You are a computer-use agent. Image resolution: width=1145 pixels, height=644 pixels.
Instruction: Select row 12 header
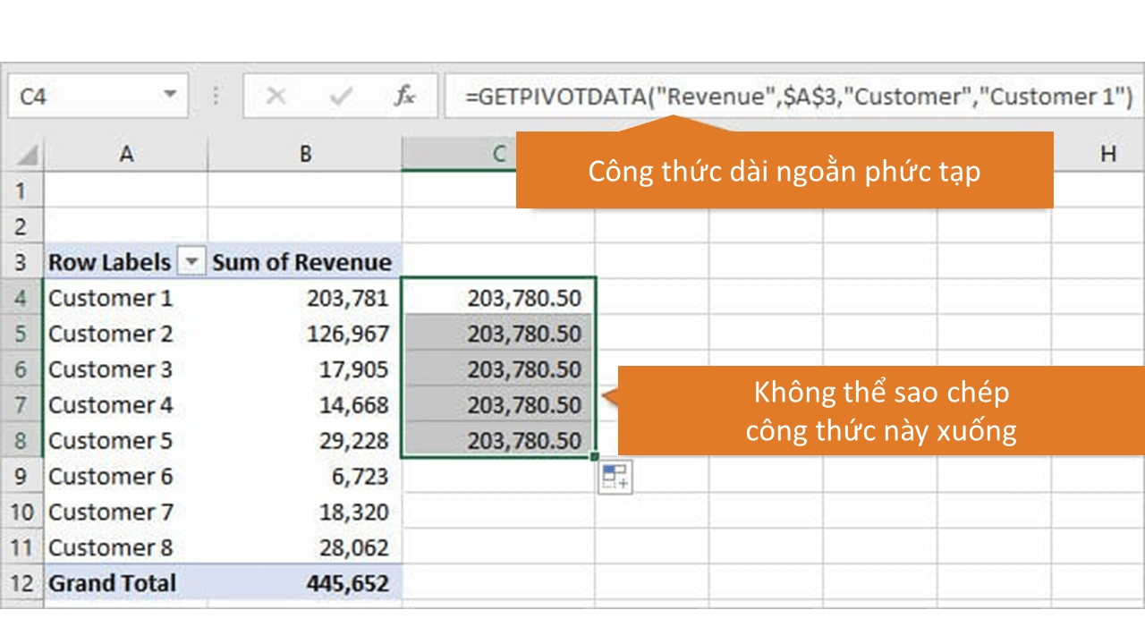21,584
